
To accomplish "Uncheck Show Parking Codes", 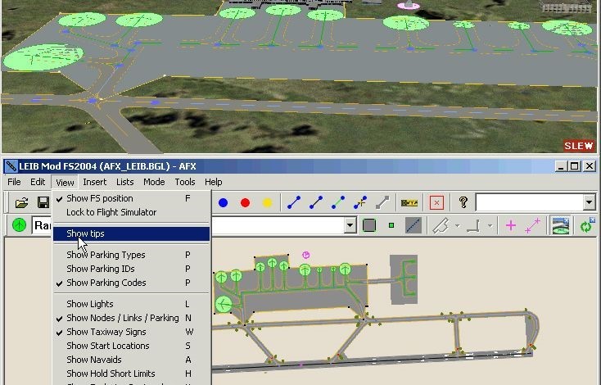I will click(106, 283).
